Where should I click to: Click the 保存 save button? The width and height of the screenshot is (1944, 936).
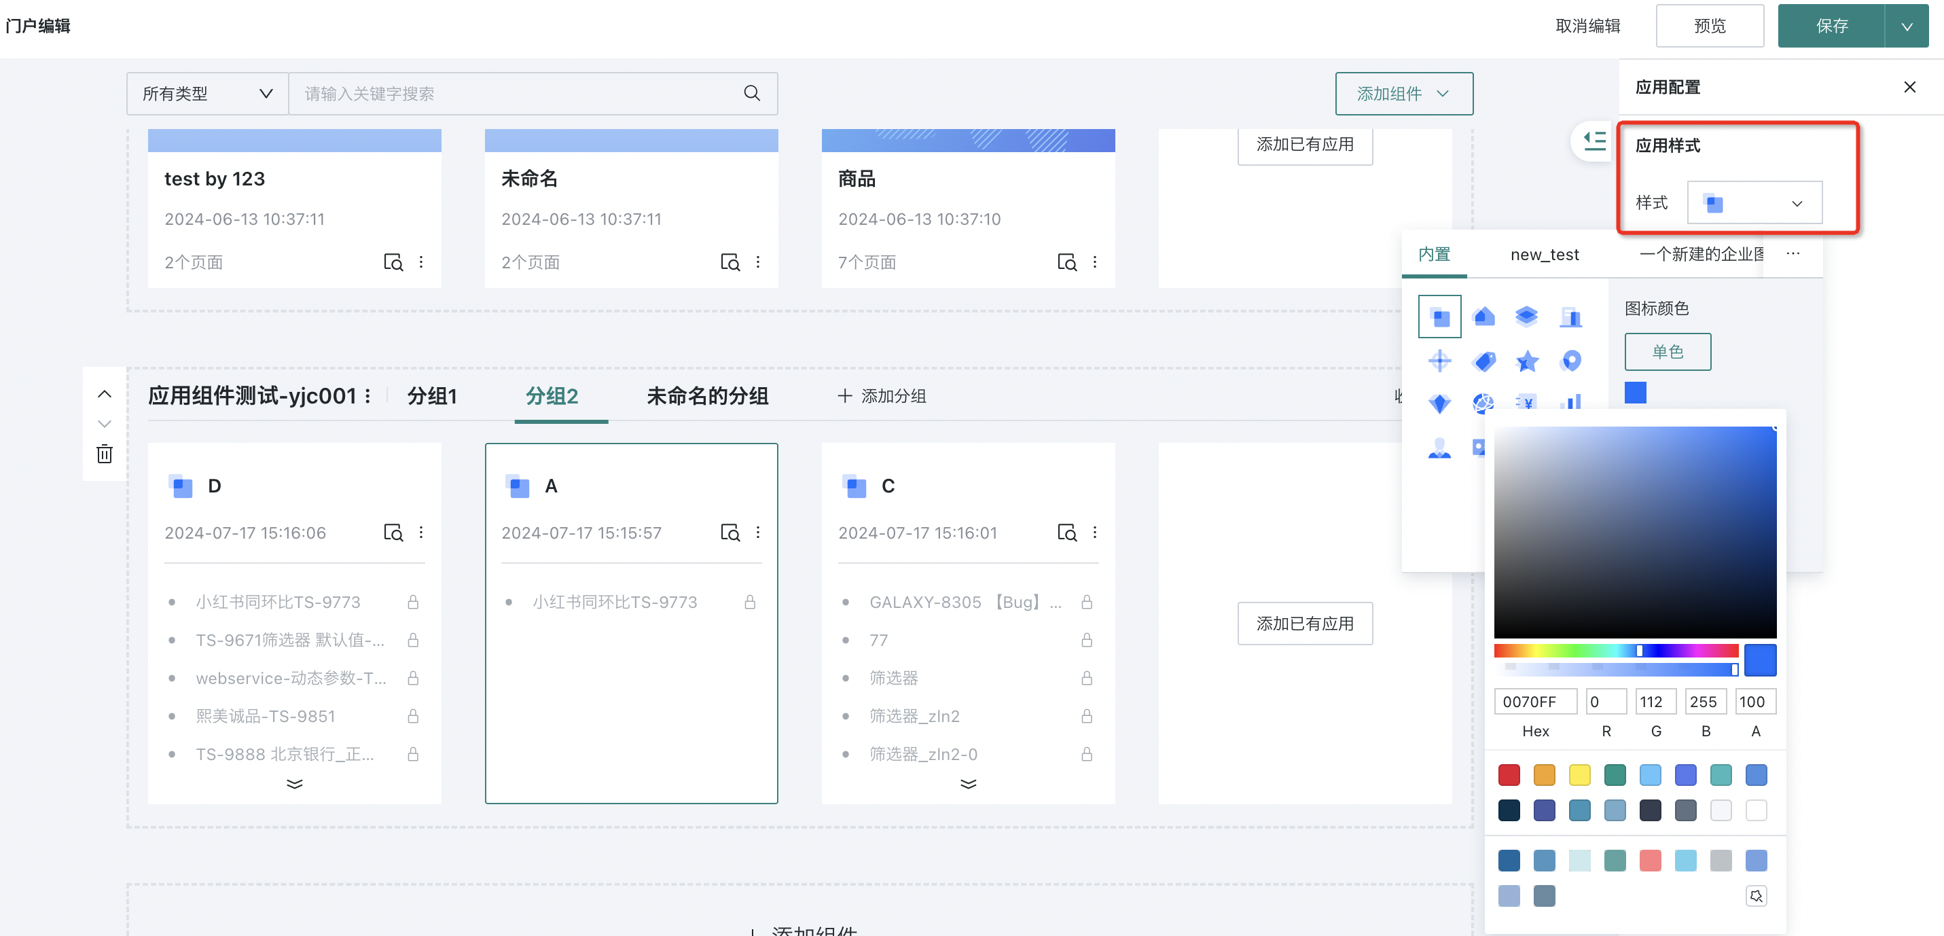click(x=1831, y=26)
